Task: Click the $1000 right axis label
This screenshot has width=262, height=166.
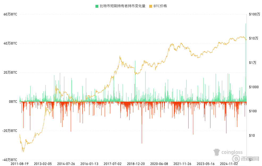Action: [x=254, y=87]
